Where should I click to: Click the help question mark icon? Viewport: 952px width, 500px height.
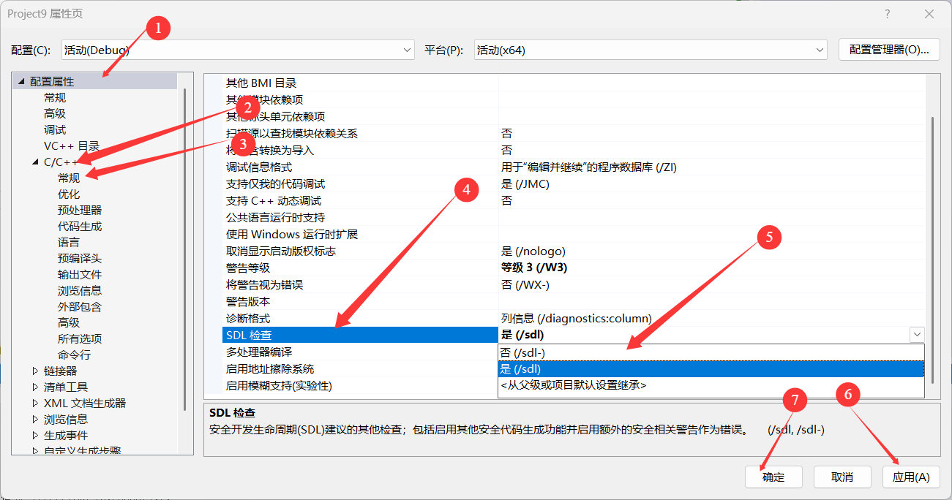tap(886, 13)
